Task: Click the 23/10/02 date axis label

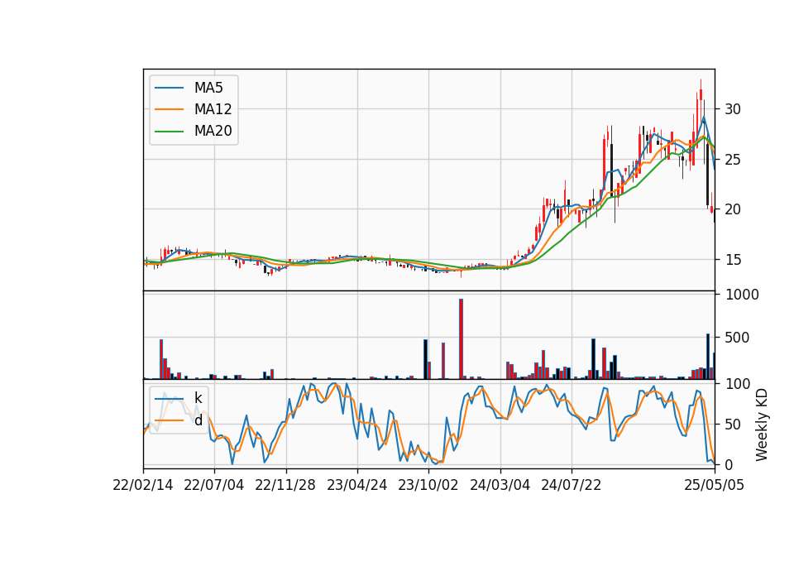Action: (x=428, y=485)
